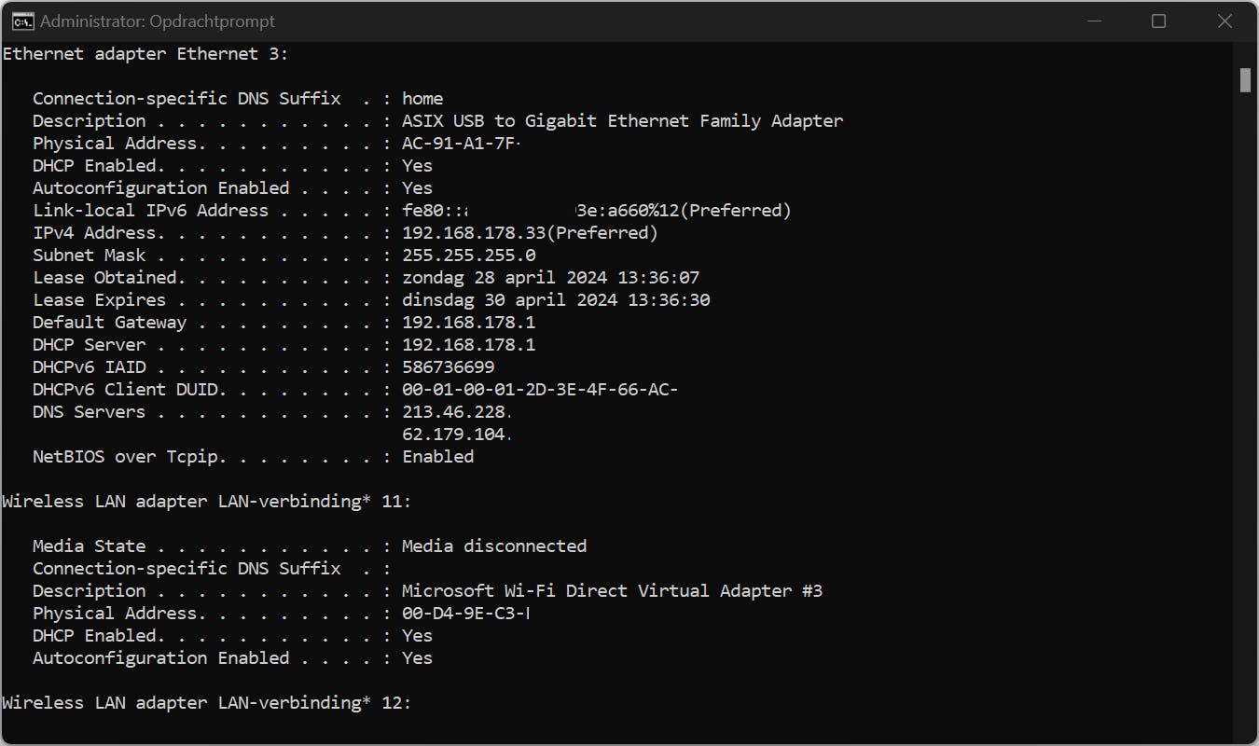The height and width of the screenshot is (746, 1259).
Task: Click the maximize button
Action: pos(1158,21)
